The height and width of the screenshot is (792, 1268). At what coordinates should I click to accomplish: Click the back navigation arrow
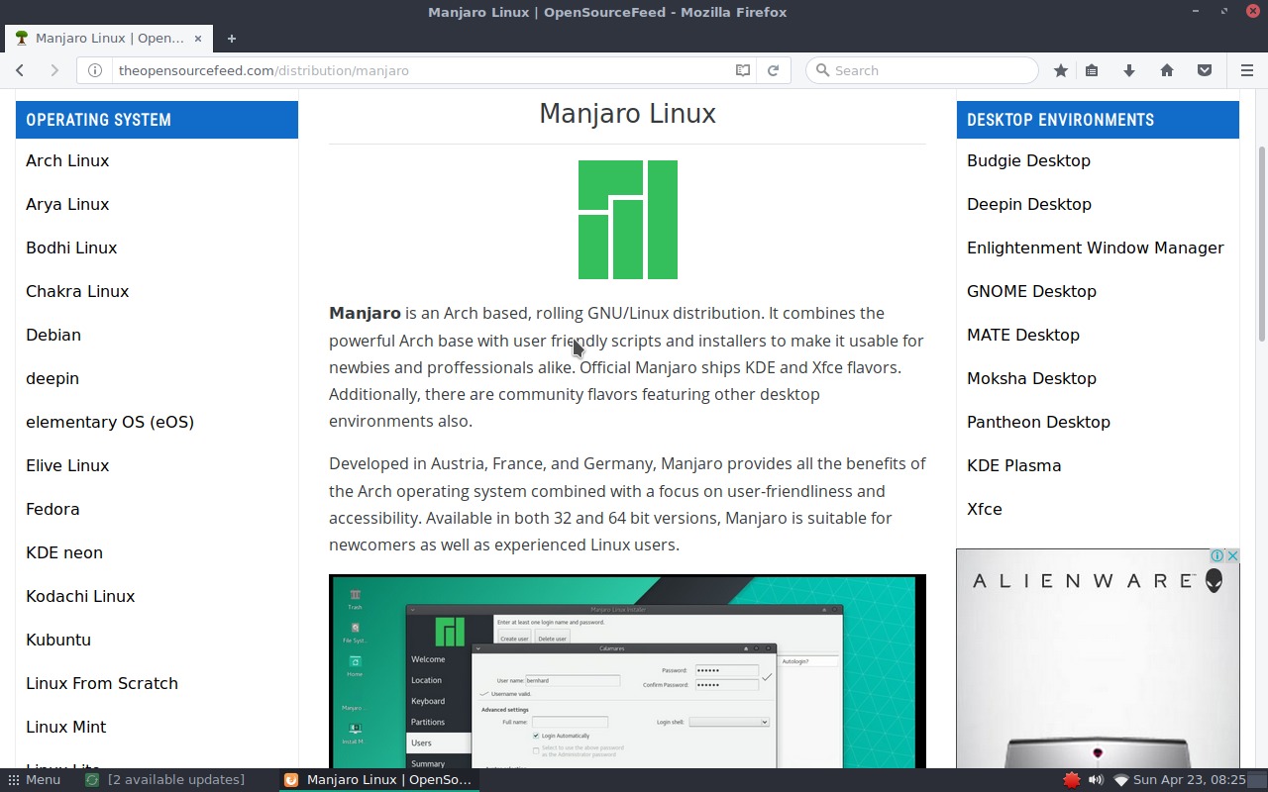(x=20, y=70)
